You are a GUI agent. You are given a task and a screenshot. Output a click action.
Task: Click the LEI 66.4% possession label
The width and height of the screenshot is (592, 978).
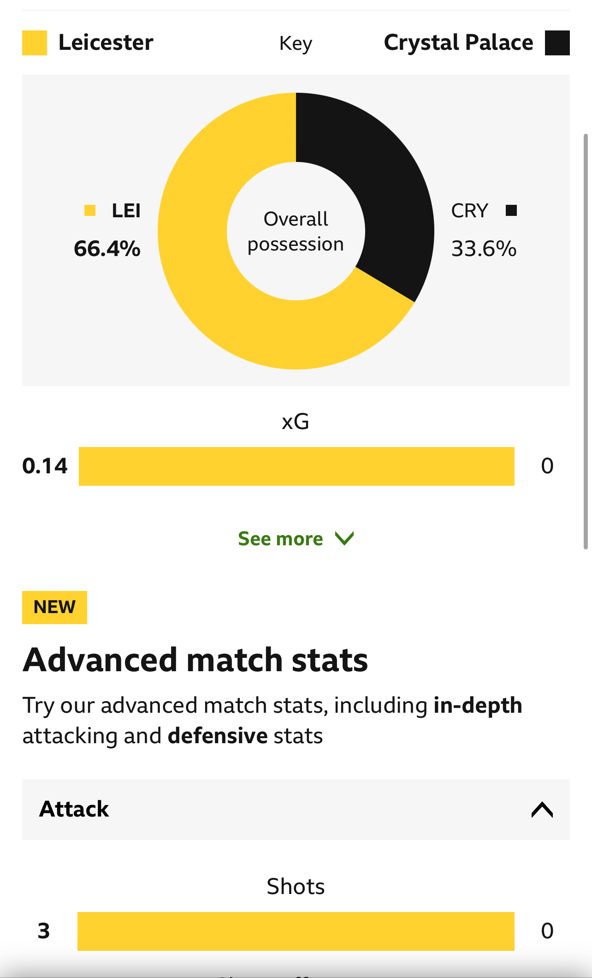(x=107, y=229)
